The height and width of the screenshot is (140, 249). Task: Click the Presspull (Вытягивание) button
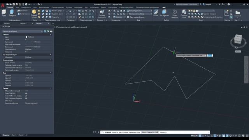[23, 14]
